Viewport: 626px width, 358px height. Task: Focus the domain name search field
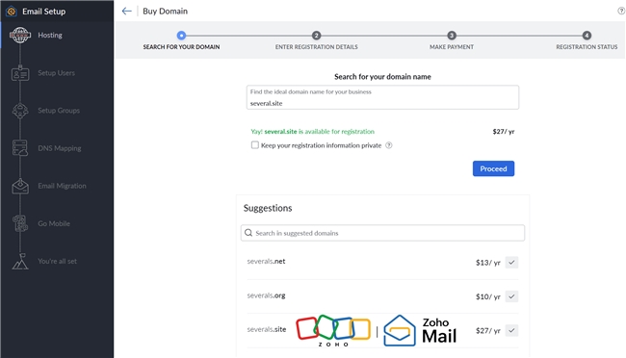(382, 97)
